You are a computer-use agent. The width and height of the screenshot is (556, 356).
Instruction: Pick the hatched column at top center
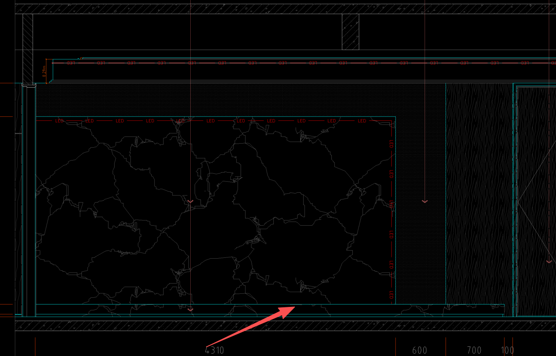[x=350, y=32]
